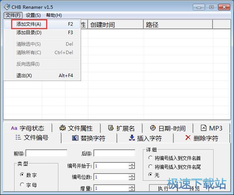This screenshot has width=234, height=195.
Task: Click the clock icon on 日期-时间 tab
Action: point(153,128)
